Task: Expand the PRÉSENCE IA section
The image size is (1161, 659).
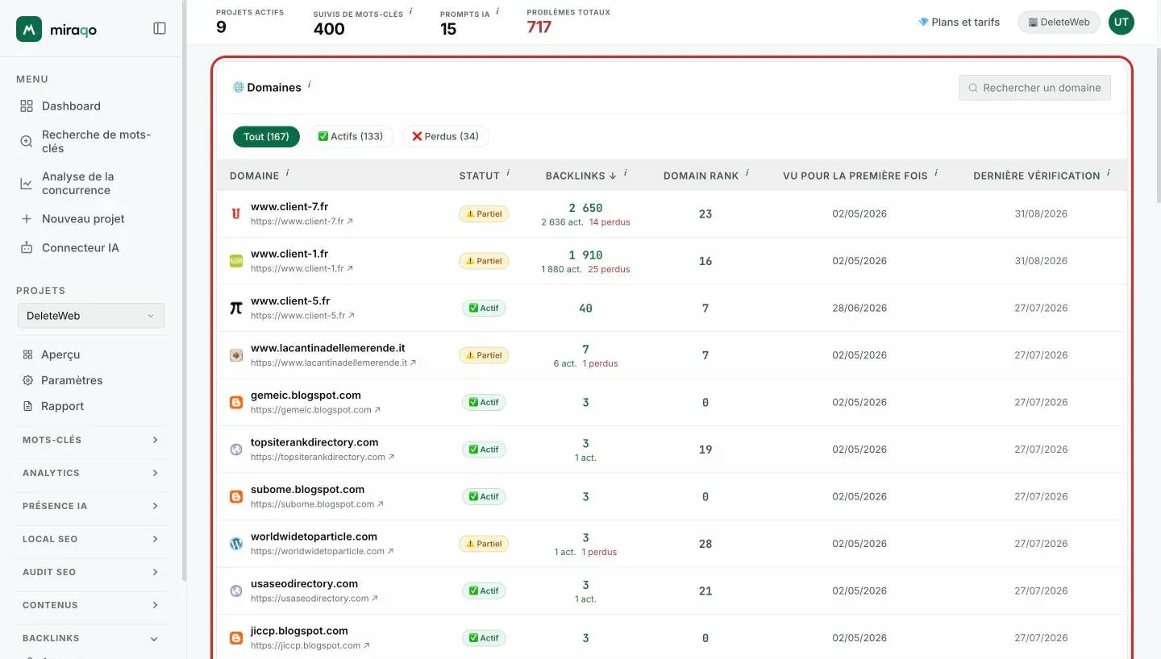Action: tap(91, 506)
